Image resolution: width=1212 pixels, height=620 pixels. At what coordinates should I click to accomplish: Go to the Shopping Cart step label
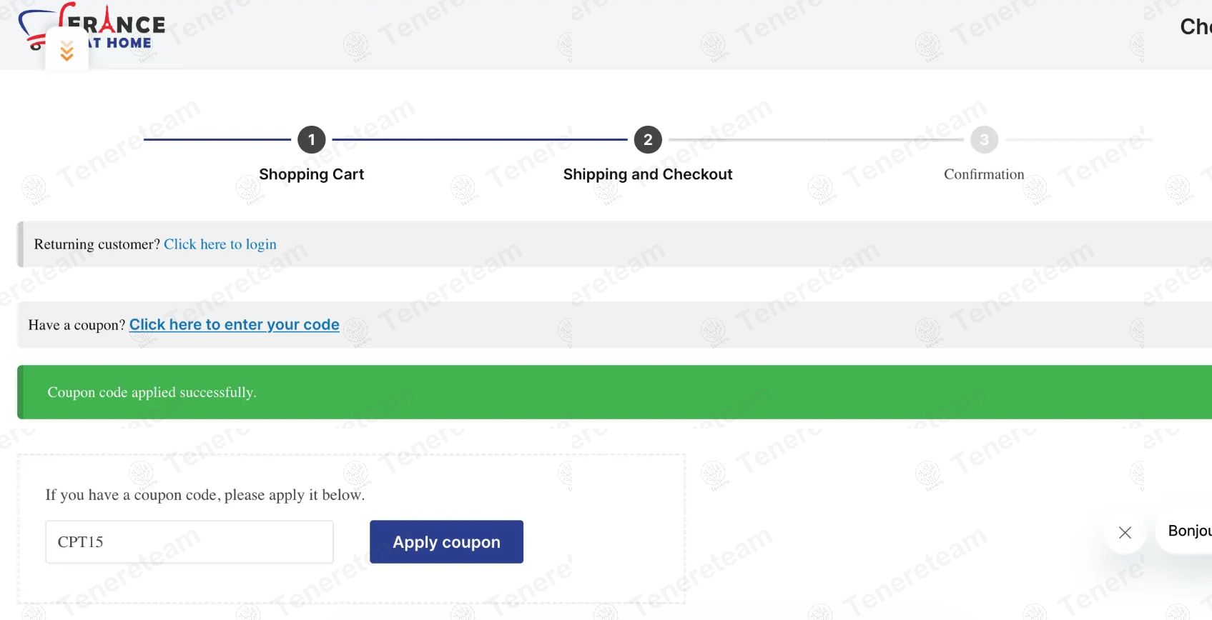[312, 174]
